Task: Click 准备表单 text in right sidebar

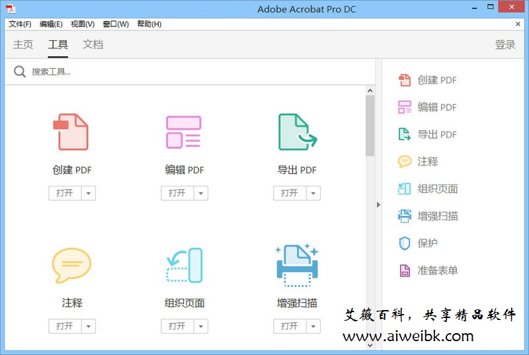Action: pos(438,270)
